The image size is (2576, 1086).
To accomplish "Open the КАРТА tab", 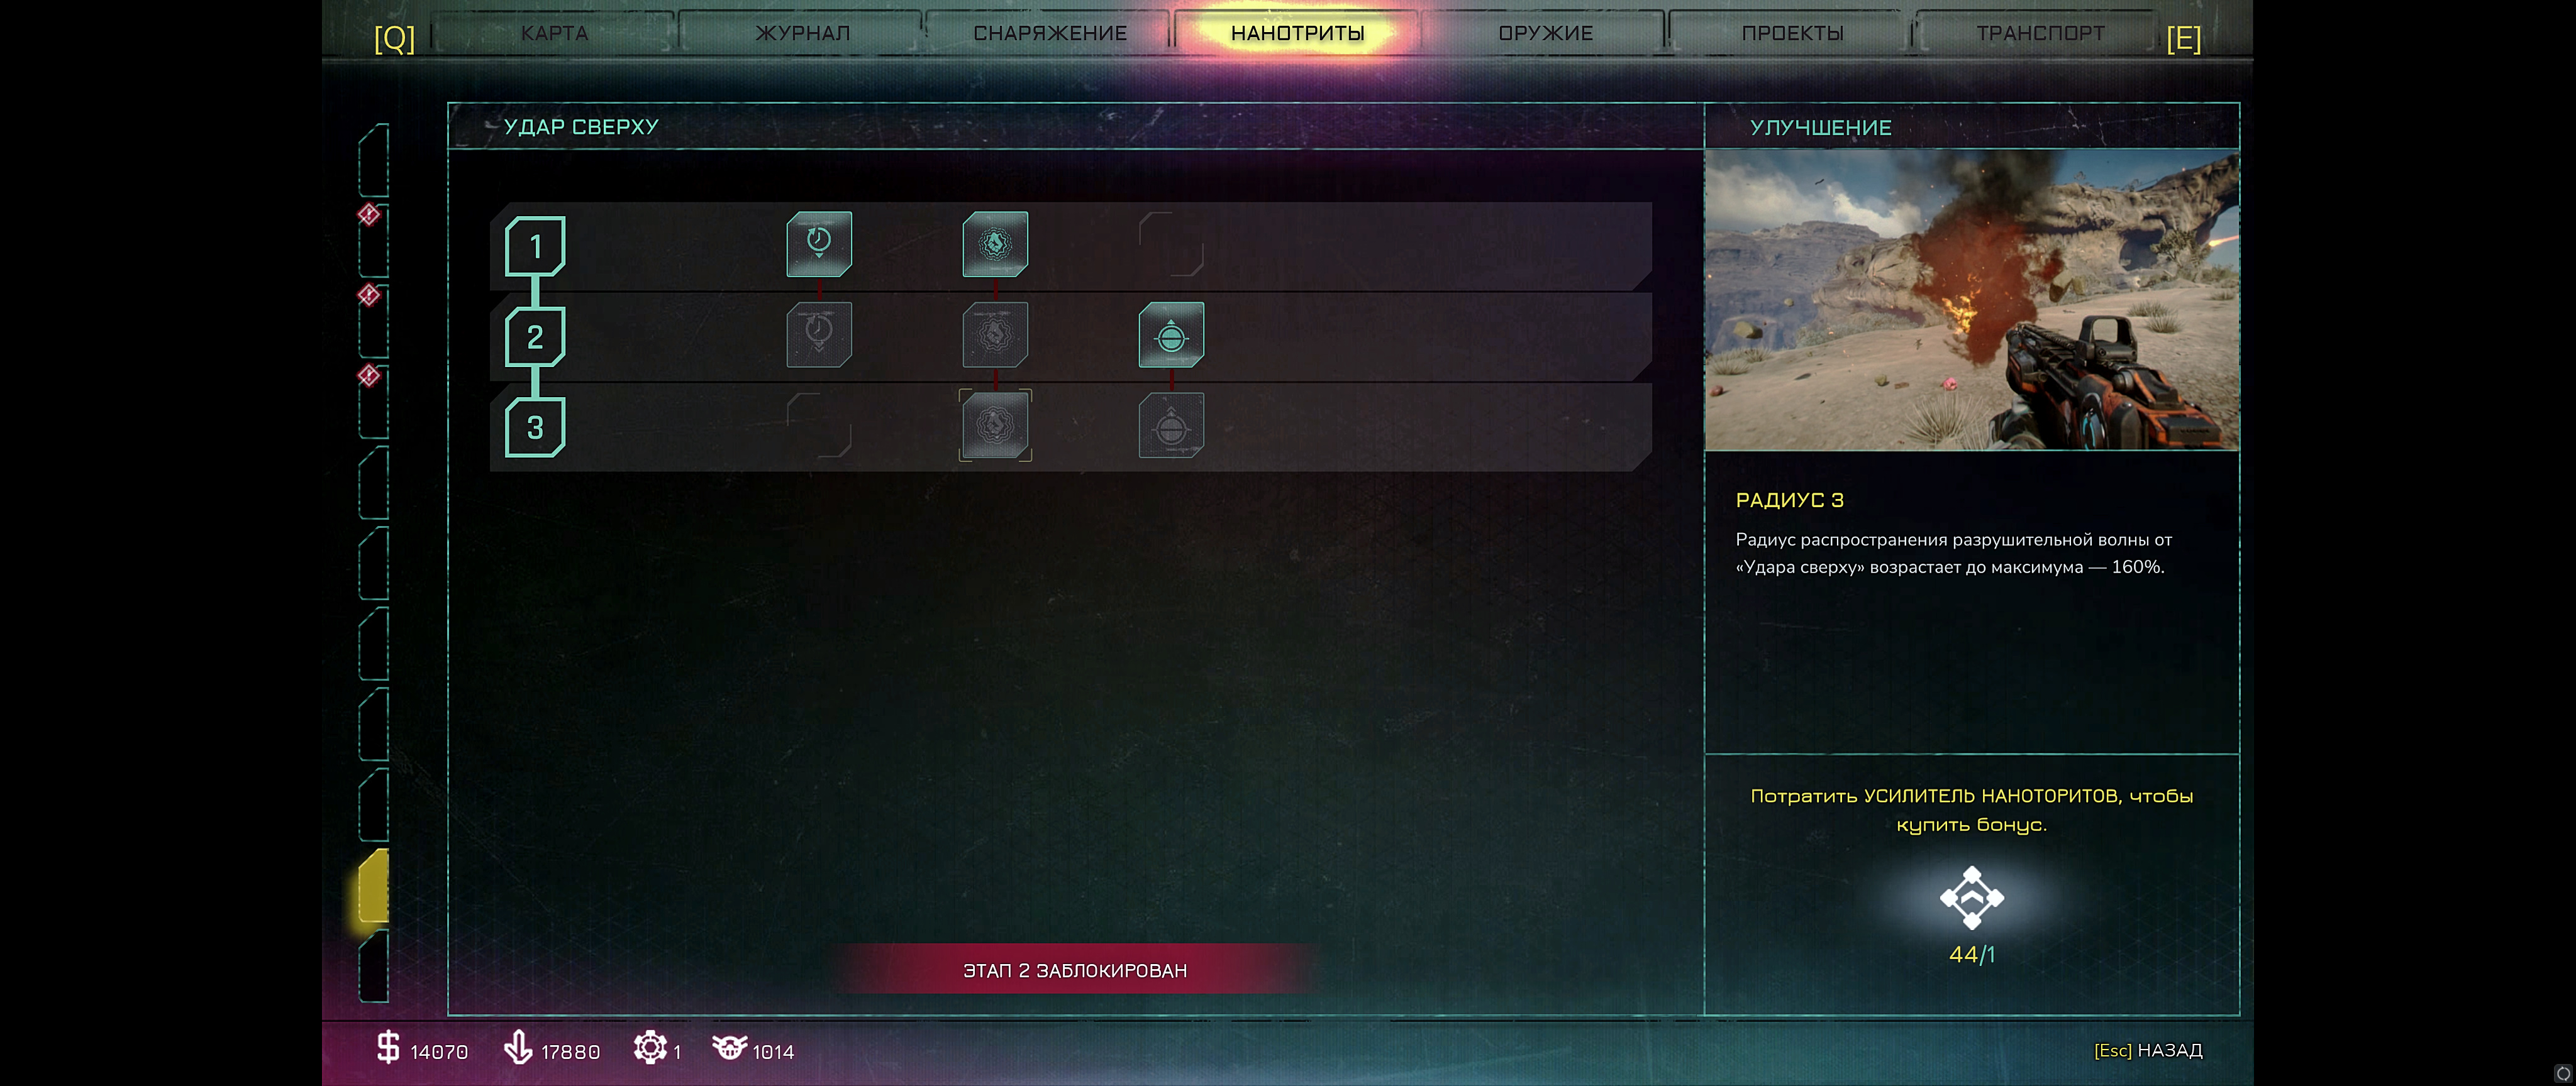I will click(x=554, y=33).
